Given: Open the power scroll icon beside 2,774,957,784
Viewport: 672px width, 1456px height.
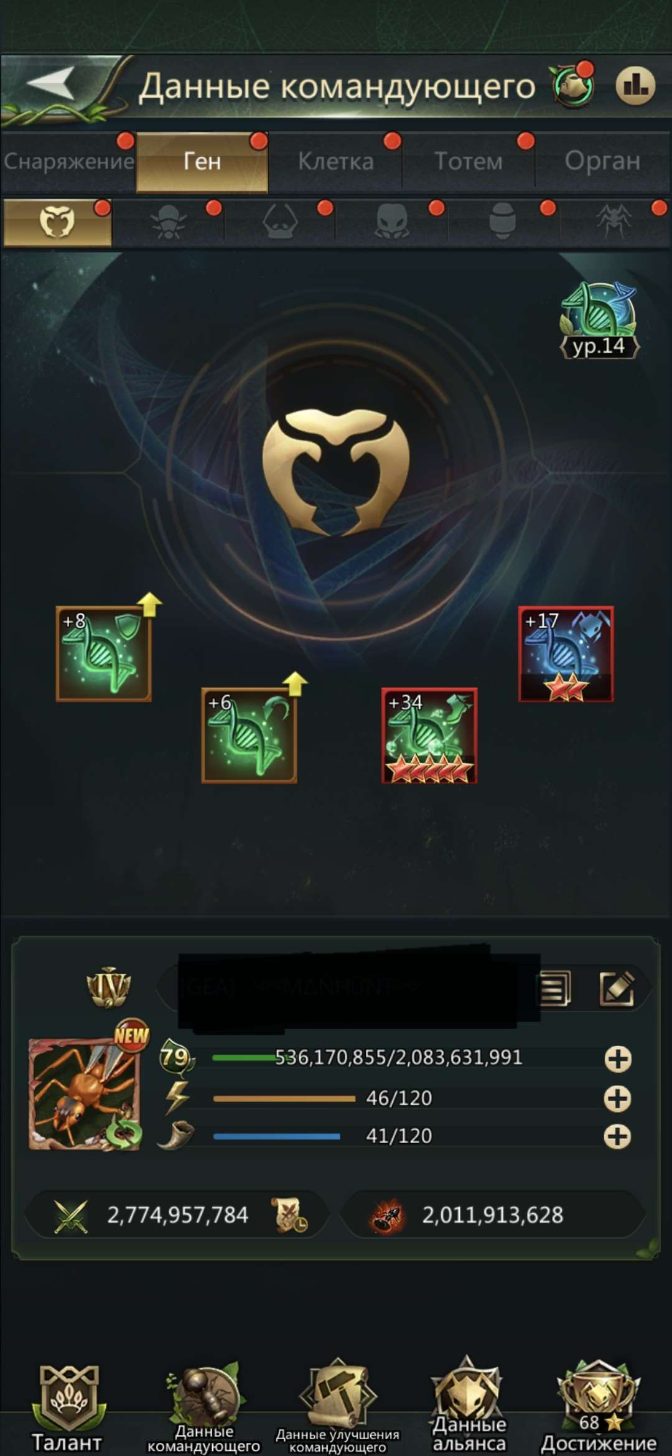Looking at the screenshot, I should pos(289,1215).
